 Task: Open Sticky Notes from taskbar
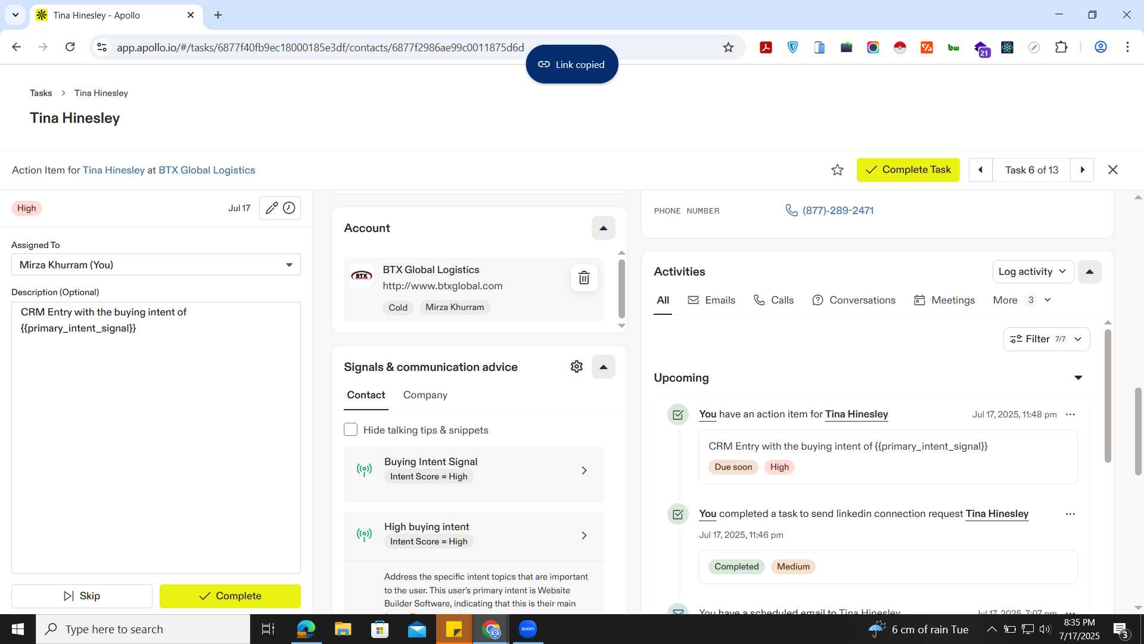coord(454,629)
